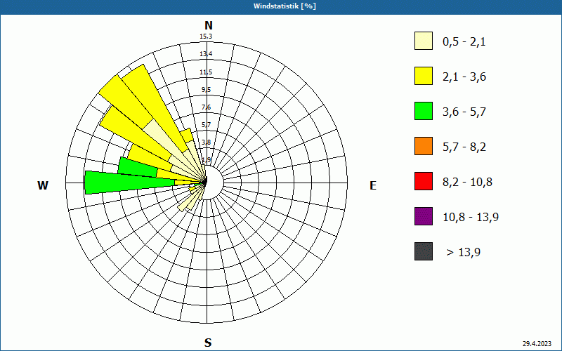Click the legend text '5,7 - 8,2'
The width and height of the screenshot is (562, 351).
pos(464,147)
